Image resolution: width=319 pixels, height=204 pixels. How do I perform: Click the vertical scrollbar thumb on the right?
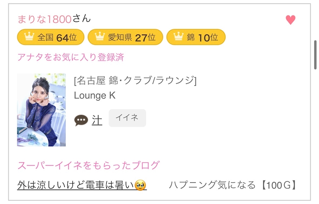click(x=315, y=55)
